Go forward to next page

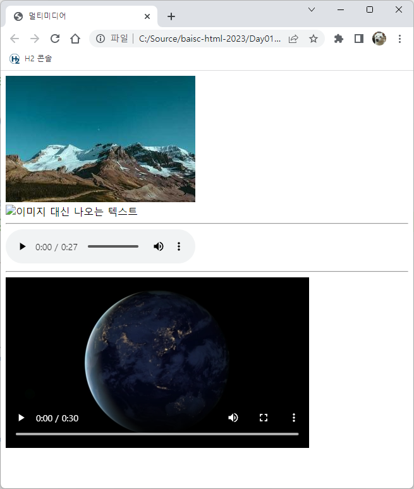(35, 39)
